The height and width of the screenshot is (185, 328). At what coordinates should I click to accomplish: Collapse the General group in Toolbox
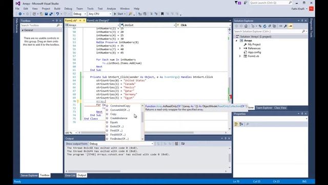coord(23,30)
